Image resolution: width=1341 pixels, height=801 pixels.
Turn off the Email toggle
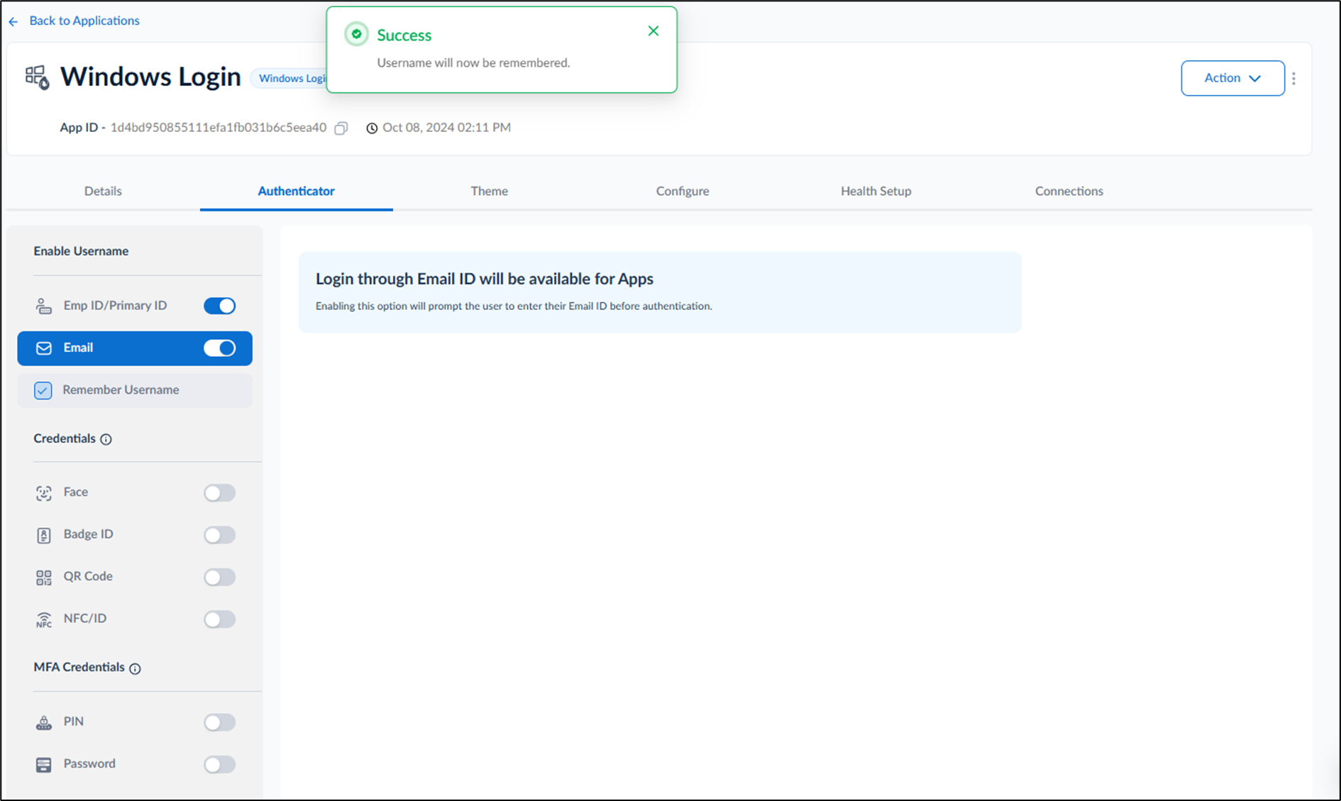click(220, 348)
